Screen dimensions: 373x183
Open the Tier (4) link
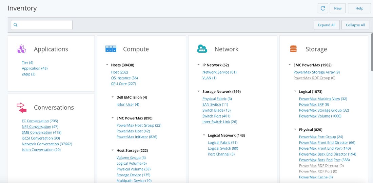27,63
